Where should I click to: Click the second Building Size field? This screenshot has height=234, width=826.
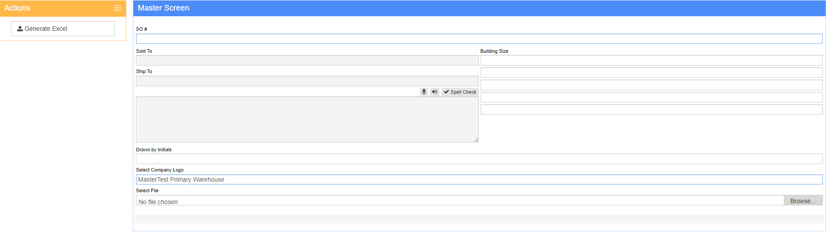(651, 73)
